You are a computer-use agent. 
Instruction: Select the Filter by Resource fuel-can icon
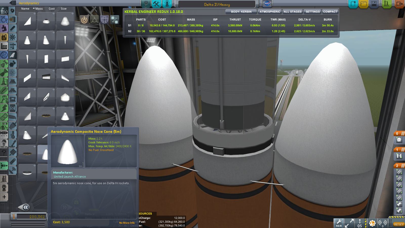click(x=4, y=37)
